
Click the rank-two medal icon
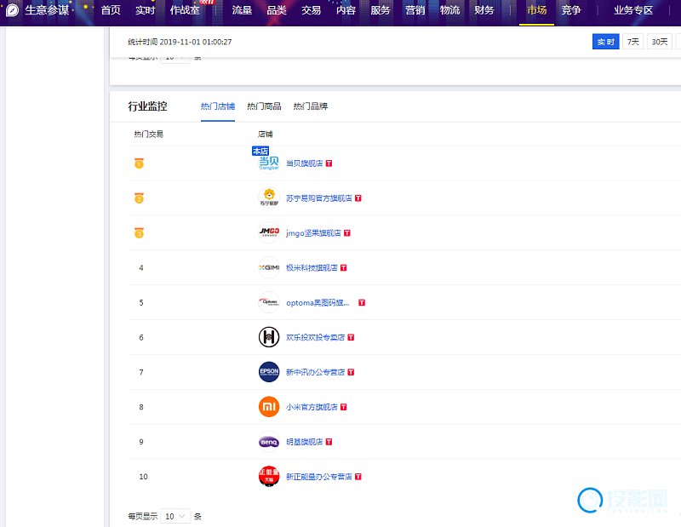point(139,198)
